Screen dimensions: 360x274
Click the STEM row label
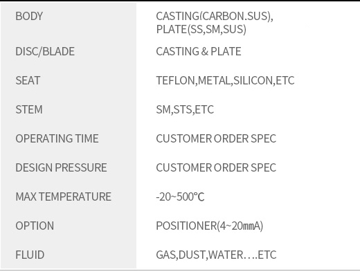[x=29, y=109]
